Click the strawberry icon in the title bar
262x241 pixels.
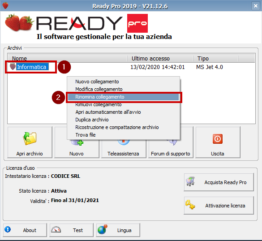coord(5,5)
